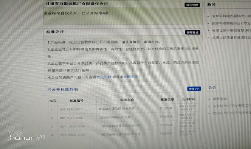Click standard number JB/T 10563-2006
The image size is (251, 149).
pyautogui.click(x=72, y=135)
